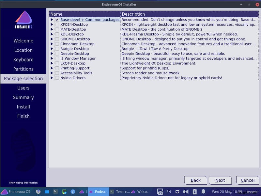261x196 pixels.
Task: Open the volume control in the system tray
Action: click(x=186, y=192)
